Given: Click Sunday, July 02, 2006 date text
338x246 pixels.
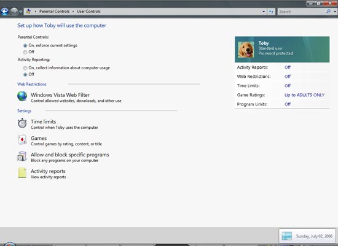Looking at the screenshot, I should 314,236.
